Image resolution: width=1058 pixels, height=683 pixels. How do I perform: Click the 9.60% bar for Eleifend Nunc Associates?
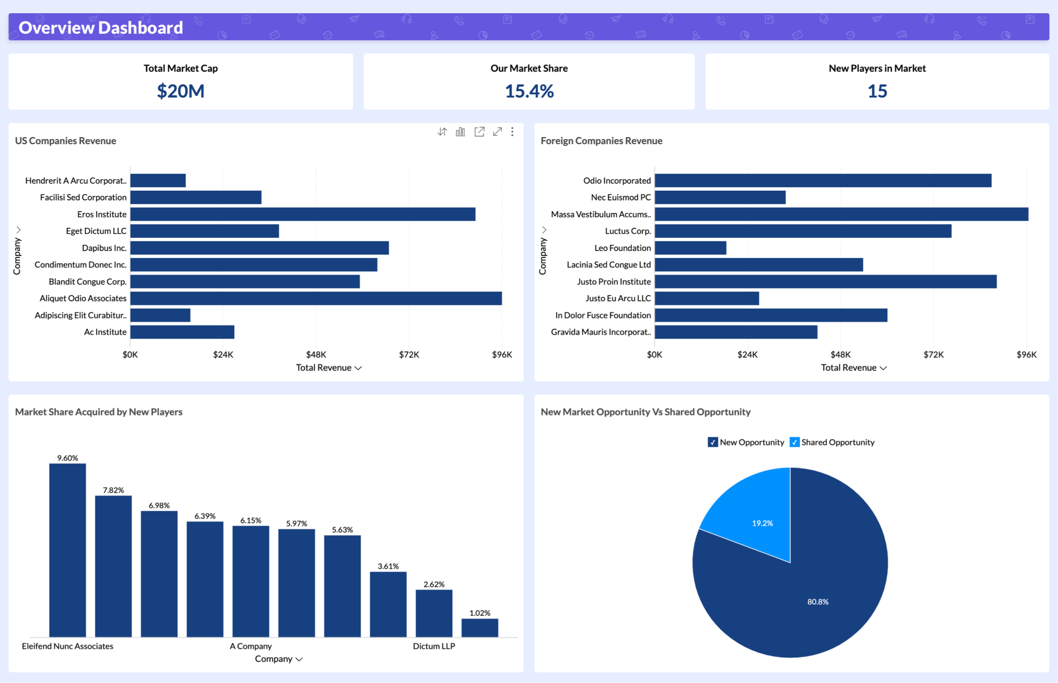(x=67, y=550)
